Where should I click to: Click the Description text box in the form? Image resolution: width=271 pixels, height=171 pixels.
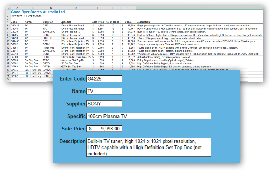(149, 147)
